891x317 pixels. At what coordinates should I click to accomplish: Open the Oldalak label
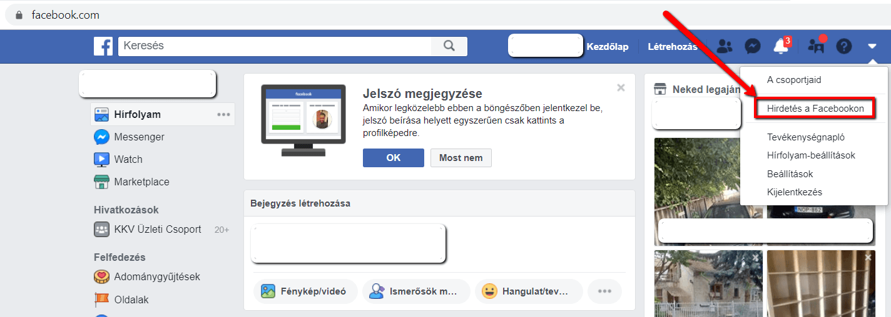coord(131,300)
